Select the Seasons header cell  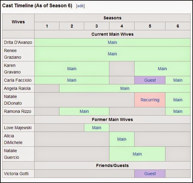112,18
